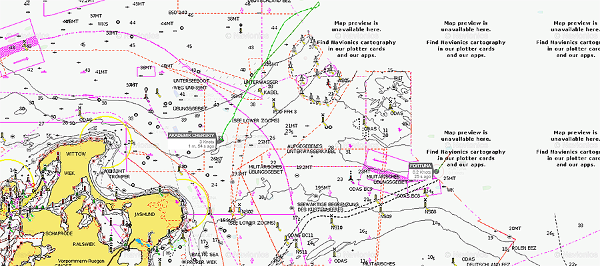Select the Fortuna vessel position marker
Image resolution: width=600 pixels, height=266 pixels.
click(x=437, y=172)
